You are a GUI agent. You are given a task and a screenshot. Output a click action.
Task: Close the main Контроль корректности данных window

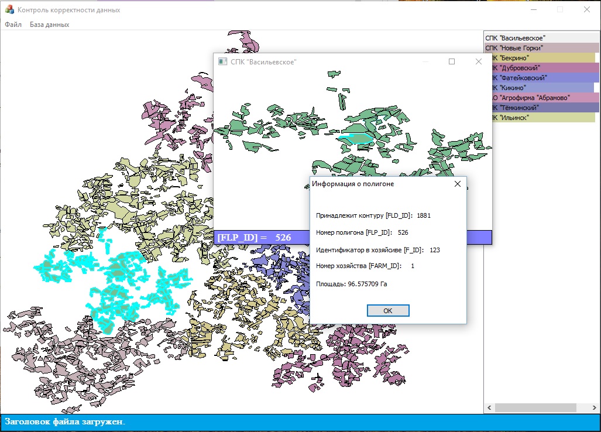(587, 9)
